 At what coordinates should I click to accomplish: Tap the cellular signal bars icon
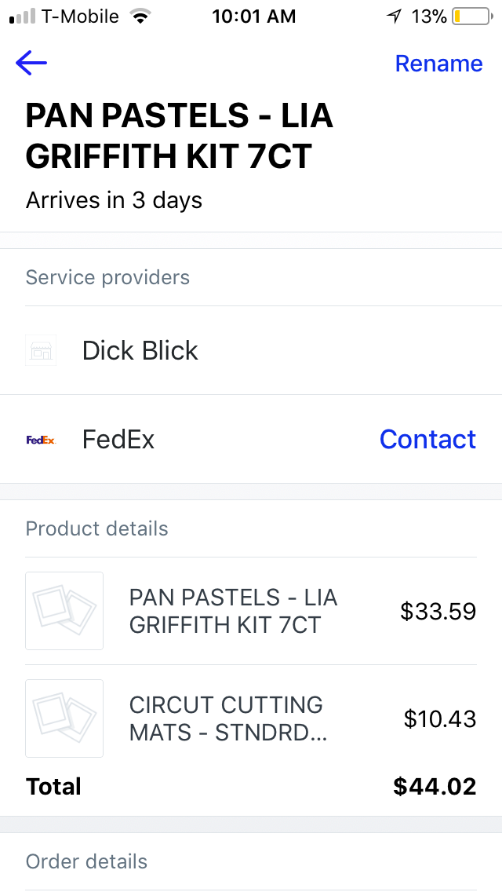(x=23, y=16)
